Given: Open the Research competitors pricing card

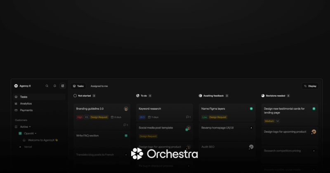Looking at the screenshot, I should point(290,155).
